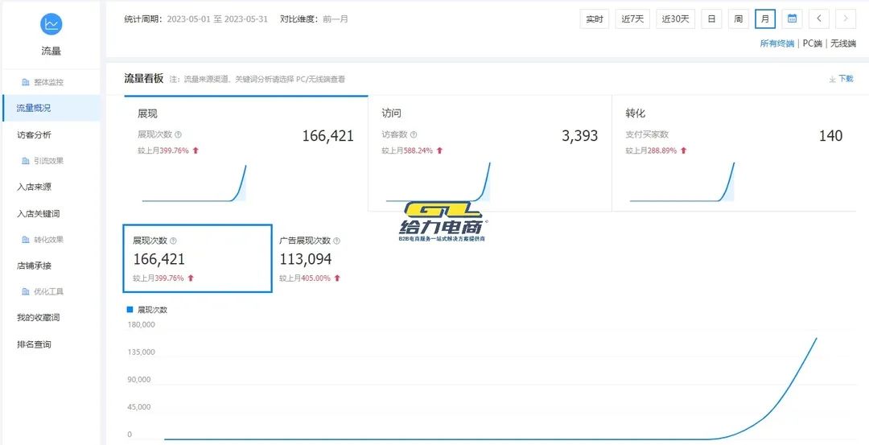The width and height of the screenshot is (869, 445).
Task: Open 排名查询 in sidebar
Action: pos(34,344)
